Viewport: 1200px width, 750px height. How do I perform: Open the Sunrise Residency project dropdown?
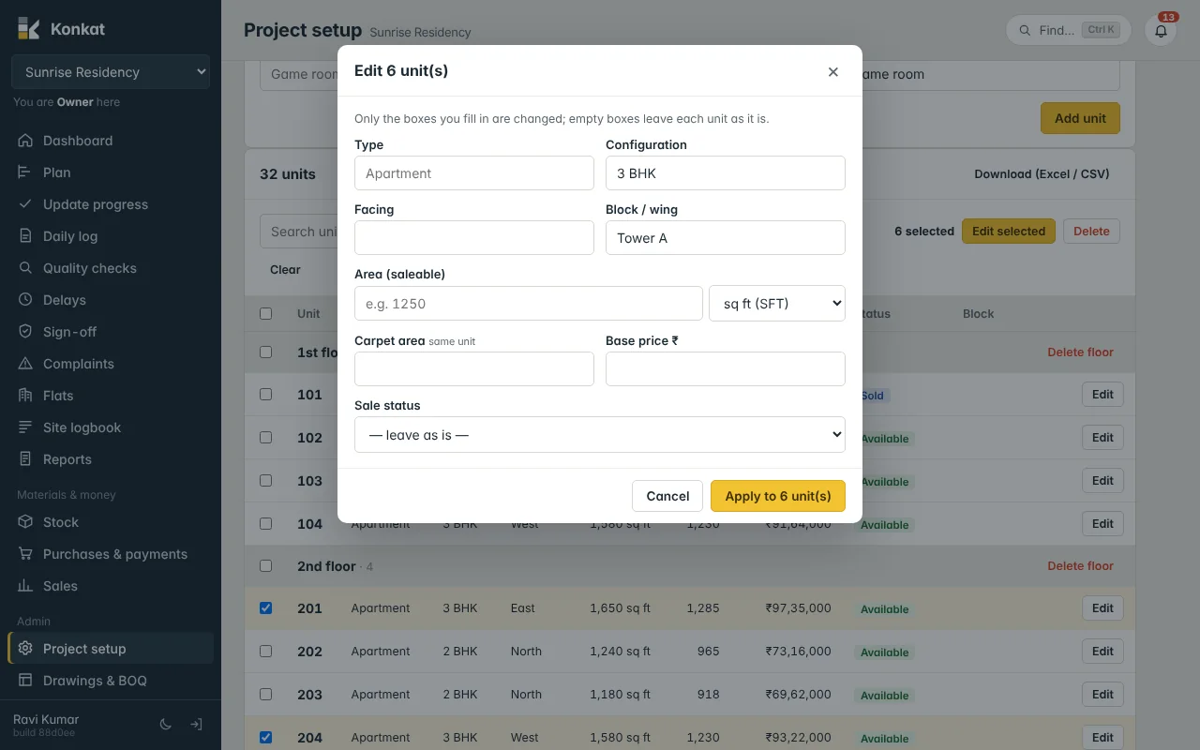111,72
